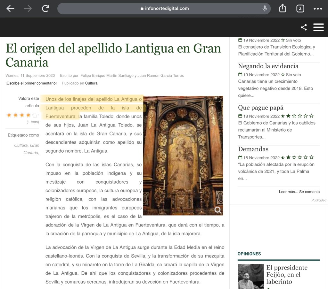Open El ppresidente Feijóo author thumbnail

tap(251, 276)
